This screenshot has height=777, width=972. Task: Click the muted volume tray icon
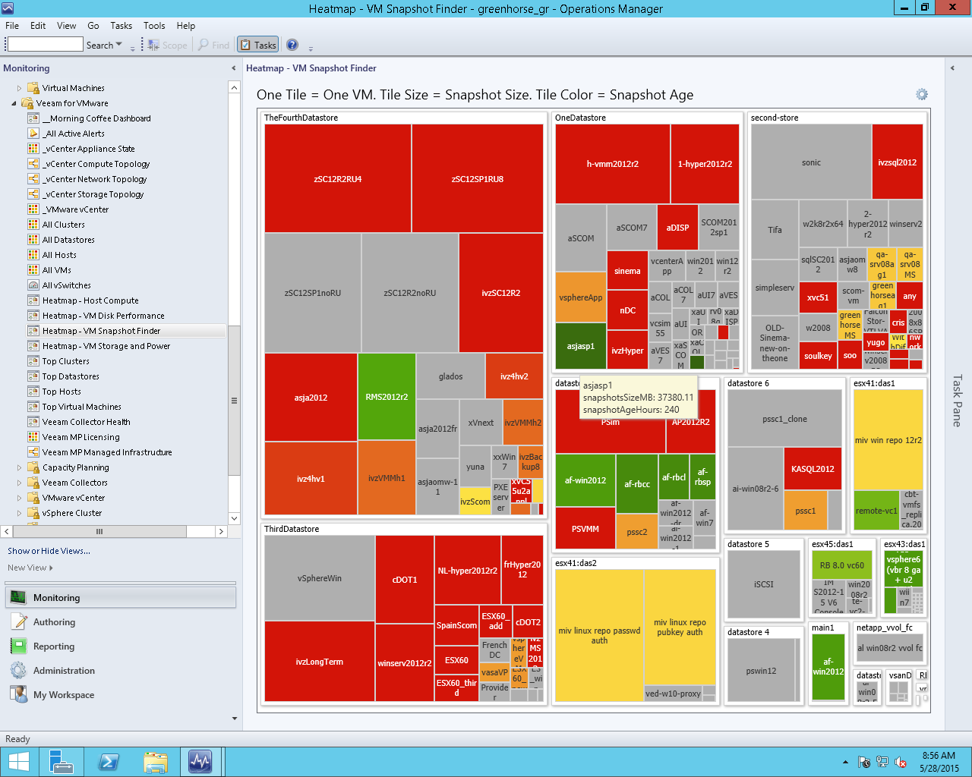901,762
